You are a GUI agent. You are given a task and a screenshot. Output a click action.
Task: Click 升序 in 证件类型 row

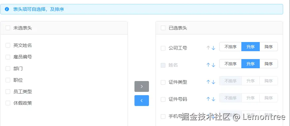tap(251, 81)
